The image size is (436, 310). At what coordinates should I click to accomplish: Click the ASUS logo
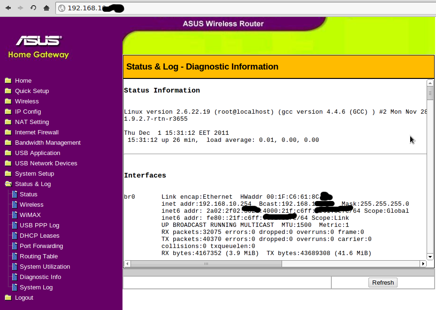click(39, 40)
